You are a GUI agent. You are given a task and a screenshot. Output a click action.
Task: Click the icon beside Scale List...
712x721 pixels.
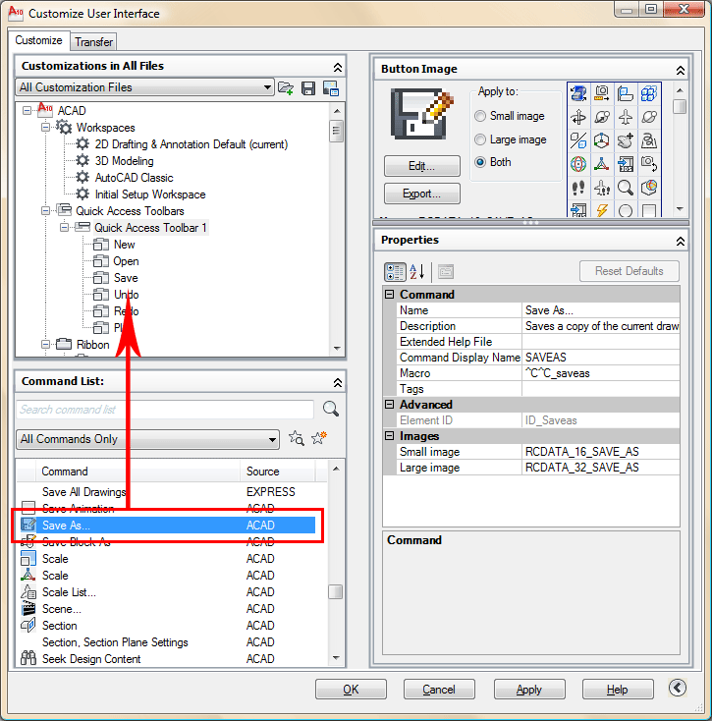[x=28, y=591]
